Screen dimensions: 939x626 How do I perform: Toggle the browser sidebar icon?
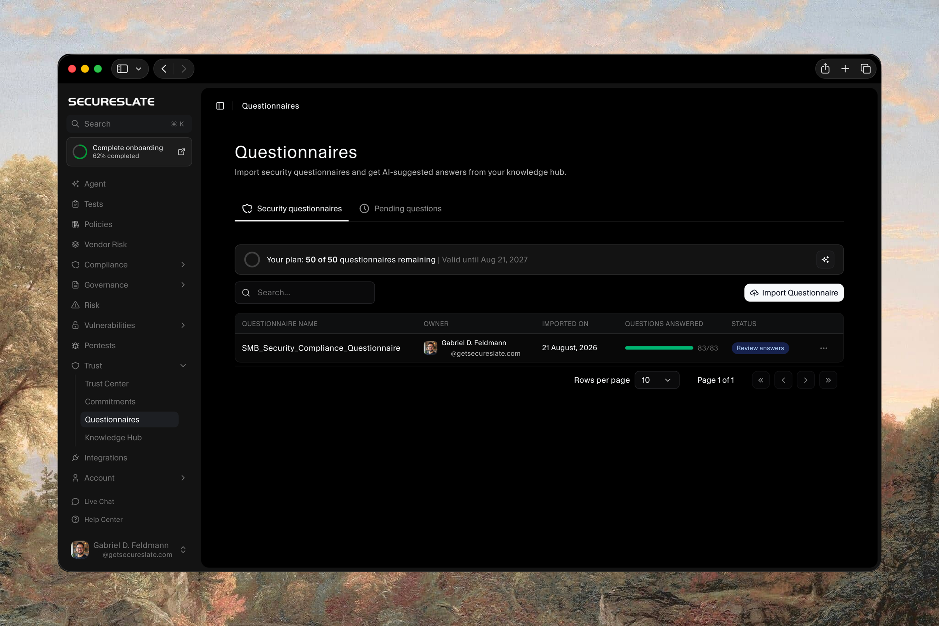click(x=122, y=69)
